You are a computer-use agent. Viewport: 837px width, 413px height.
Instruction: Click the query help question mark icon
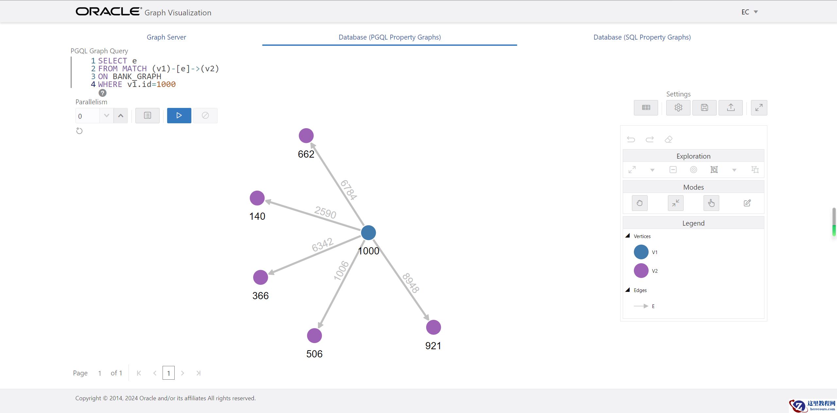tap(102, 93)
